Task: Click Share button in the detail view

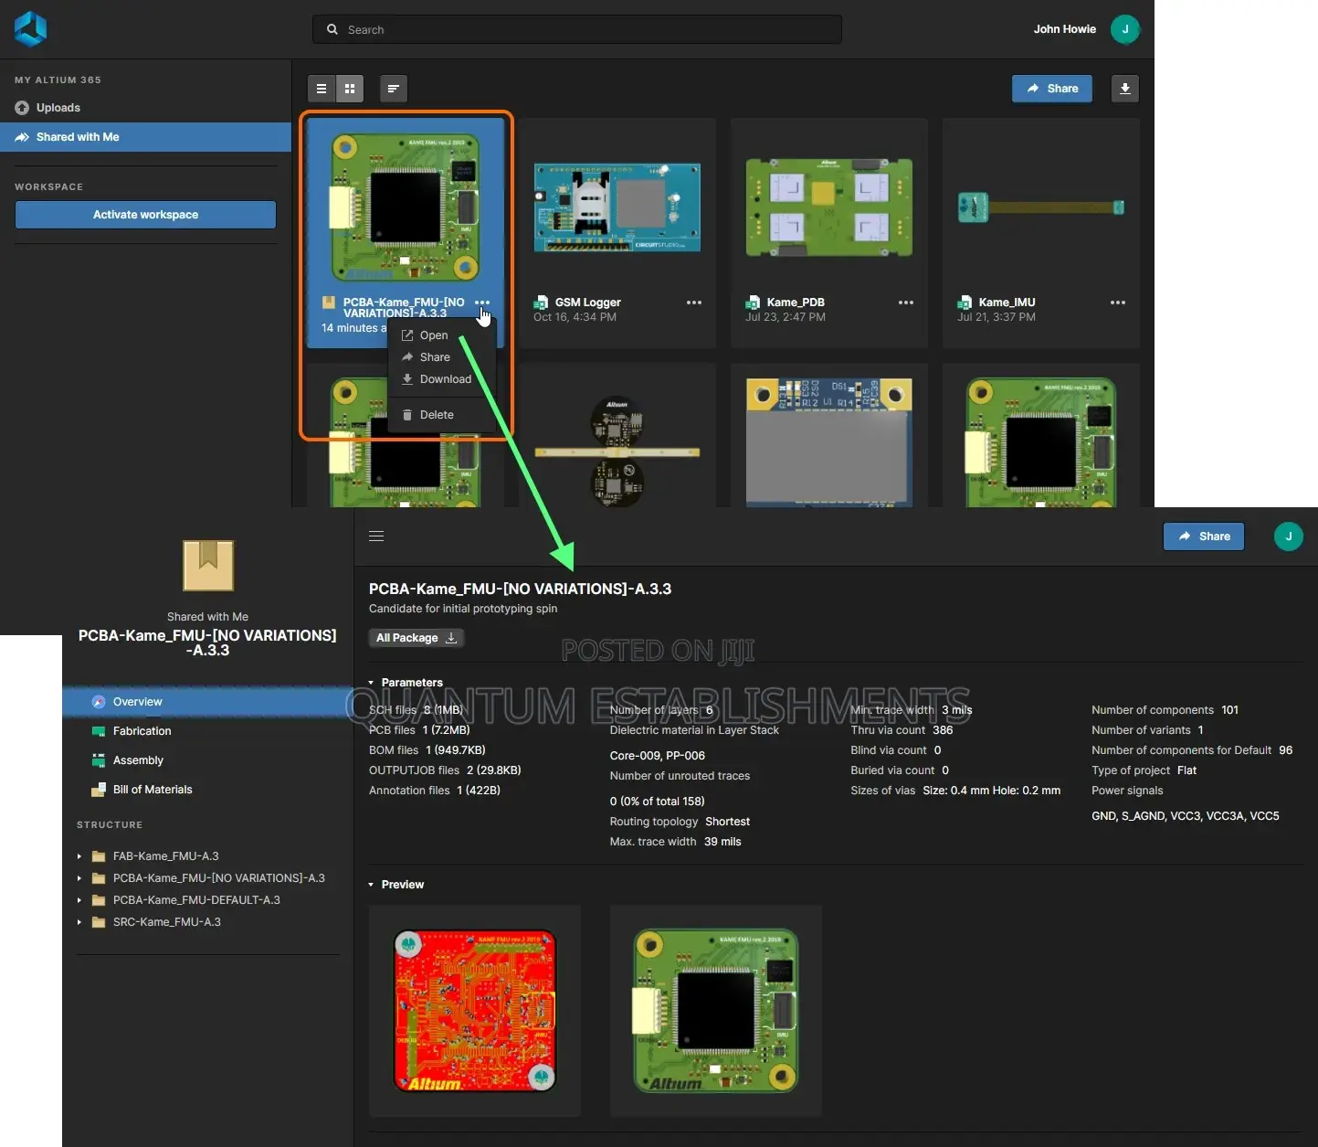Action: 1204,536
